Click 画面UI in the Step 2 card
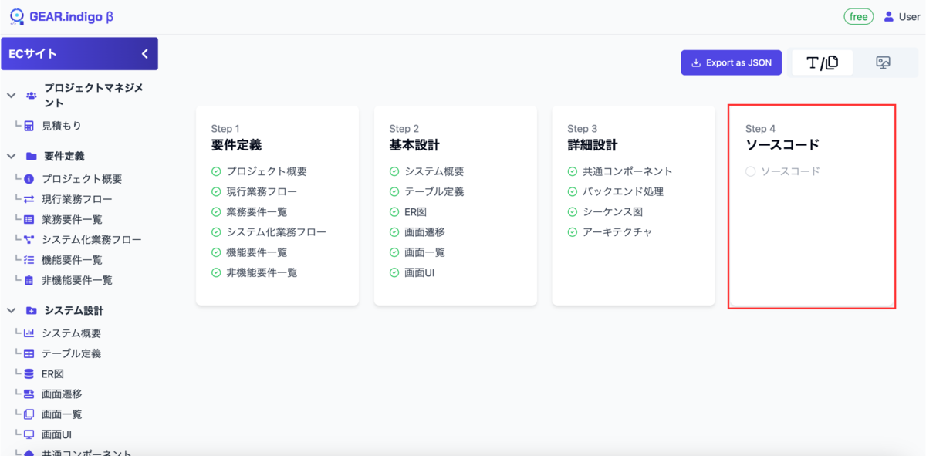 pos(420,272)
